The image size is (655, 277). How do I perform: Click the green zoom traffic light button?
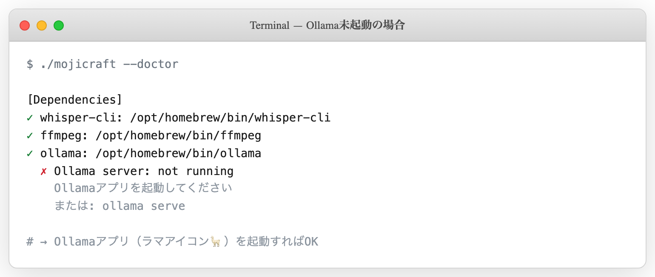tap(59, 25)
